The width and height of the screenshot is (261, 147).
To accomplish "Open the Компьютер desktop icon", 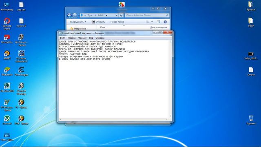I will (x=7, y=7).
